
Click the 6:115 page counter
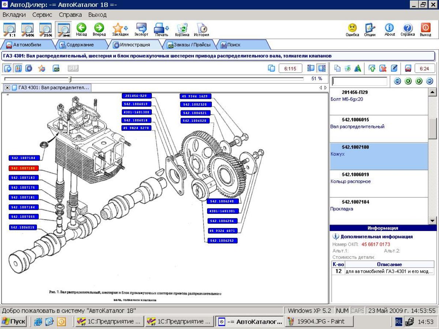(290, 68)
